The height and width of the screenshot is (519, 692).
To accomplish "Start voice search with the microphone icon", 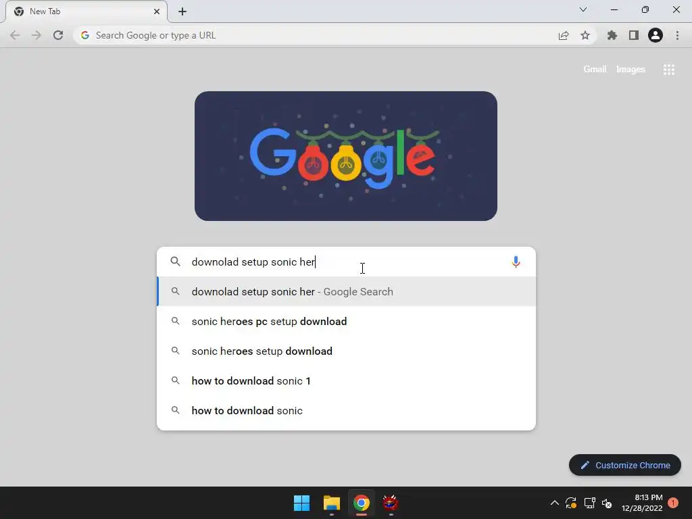I will (x=516, y=262).
